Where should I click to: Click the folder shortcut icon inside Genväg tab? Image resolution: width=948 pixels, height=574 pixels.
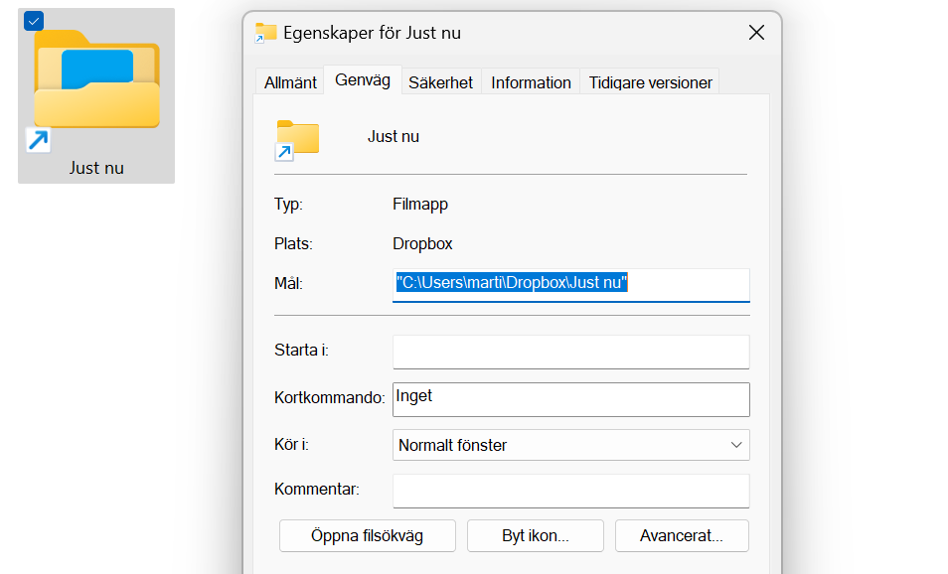(x=297, y=139)
